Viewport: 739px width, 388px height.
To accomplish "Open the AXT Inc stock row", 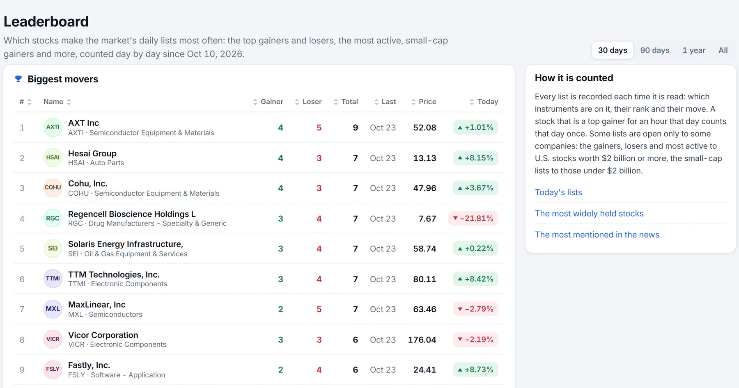I will (x=259, y=128).
